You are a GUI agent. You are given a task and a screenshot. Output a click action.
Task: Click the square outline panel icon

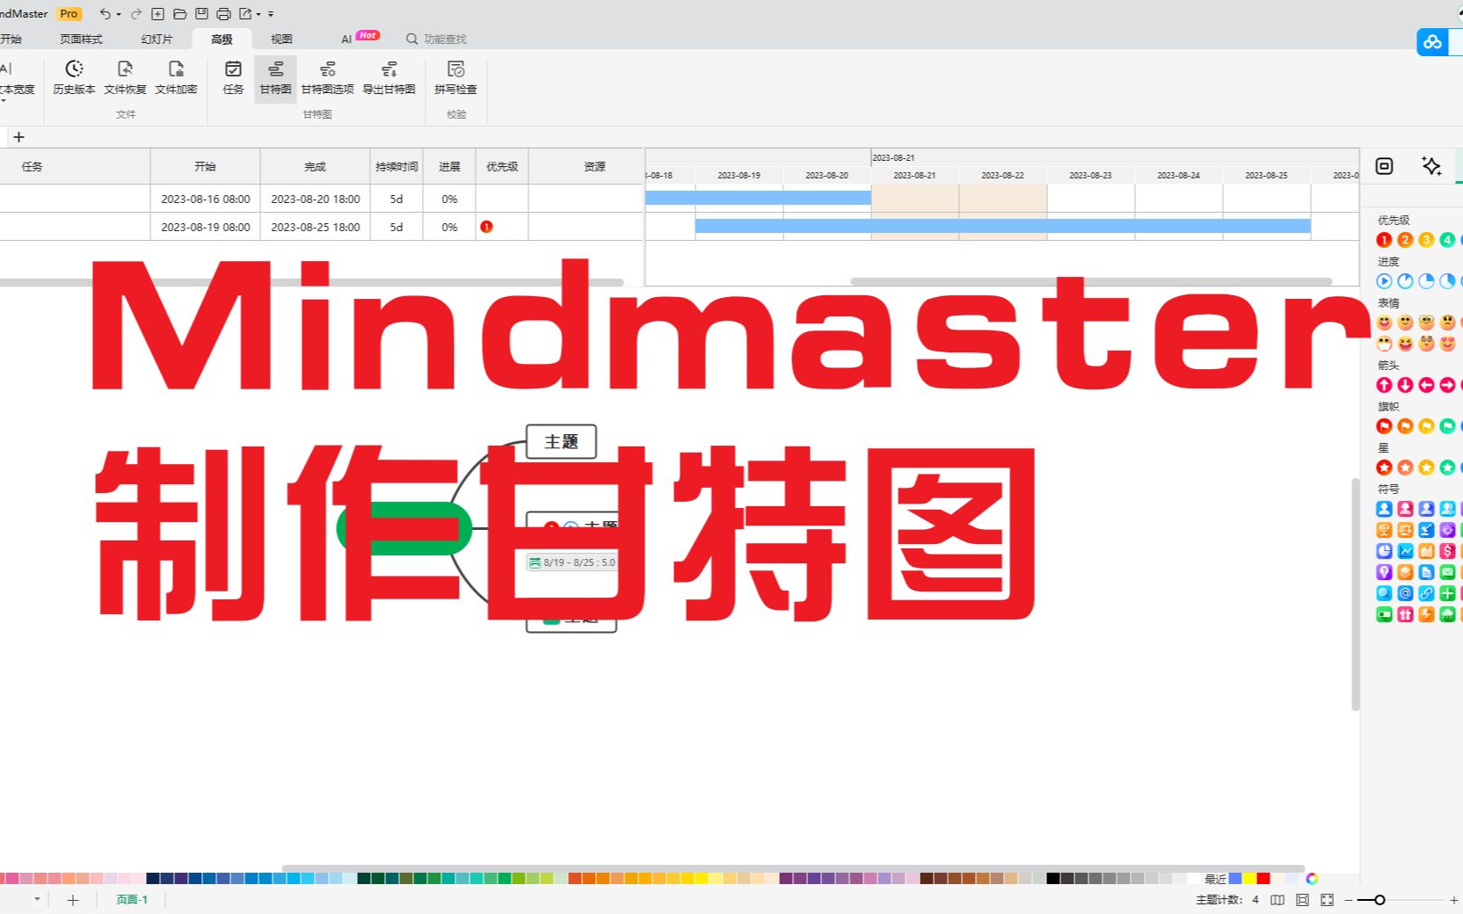1384,166
